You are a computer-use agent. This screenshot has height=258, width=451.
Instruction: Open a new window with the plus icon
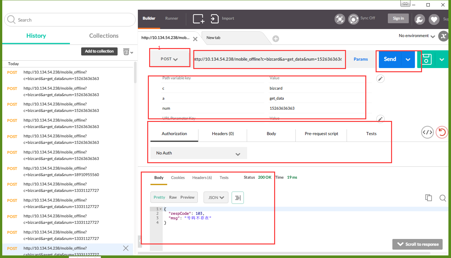(199, 19)
